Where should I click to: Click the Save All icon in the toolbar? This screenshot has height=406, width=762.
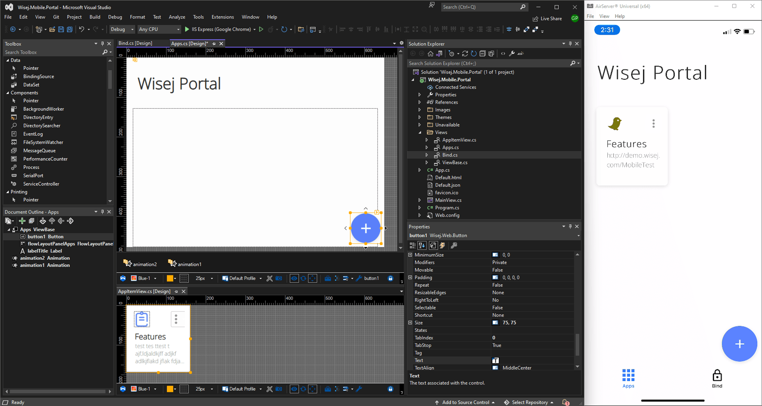click(70, 29)
